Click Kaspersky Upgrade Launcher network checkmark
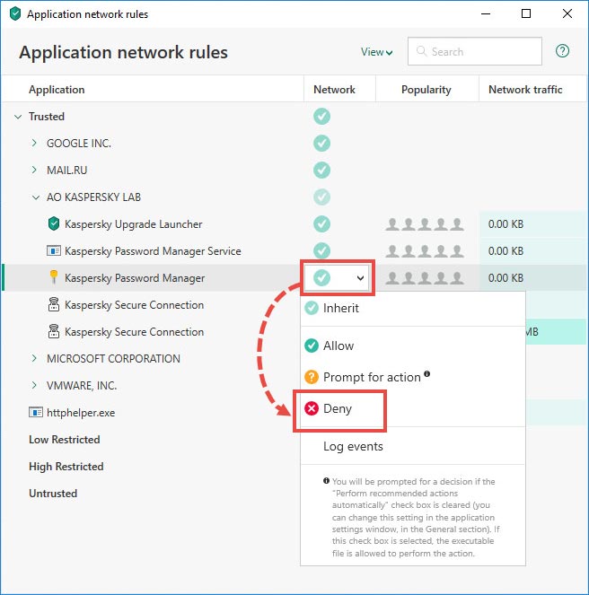 321,223
